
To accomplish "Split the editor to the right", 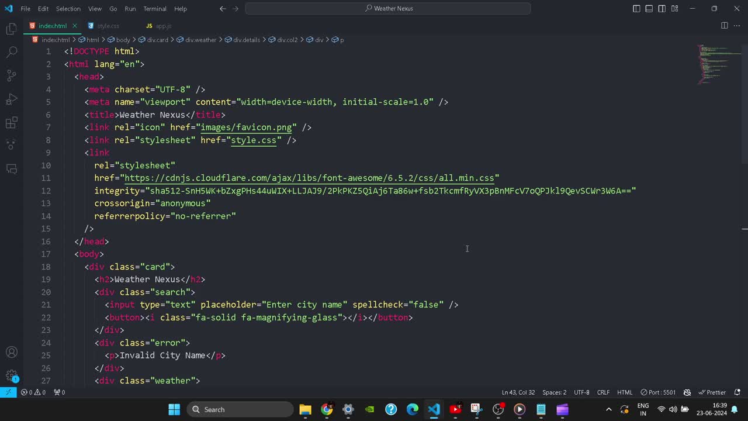I will click(x=724, y=26).
